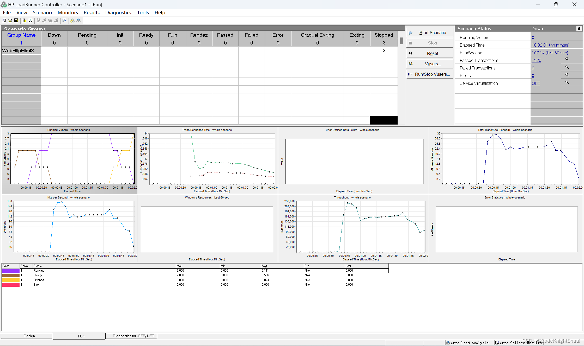
Task: Open the Help menu
Action: click(160, 12)
